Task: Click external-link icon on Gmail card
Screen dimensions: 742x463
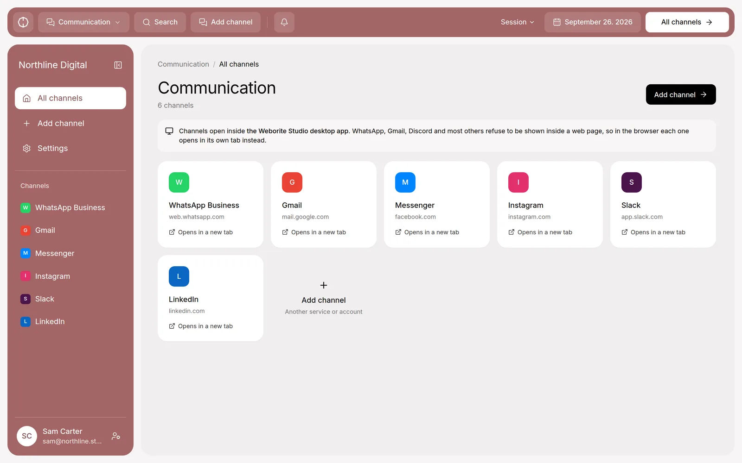Action: point(285,232)
